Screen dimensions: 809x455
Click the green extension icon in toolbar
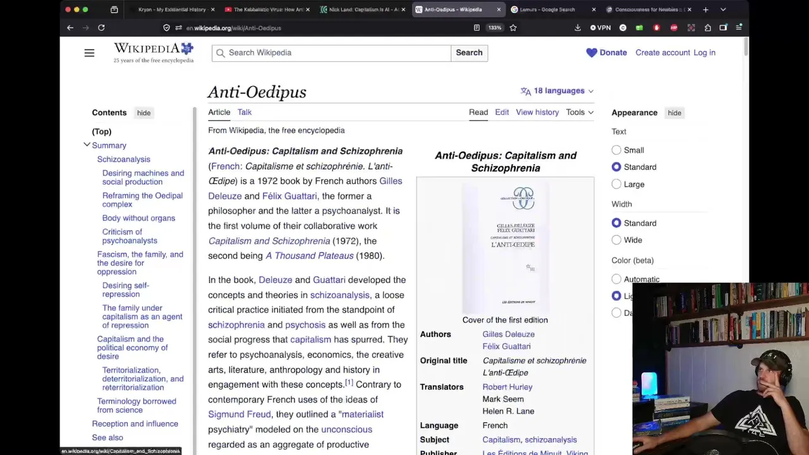[x=640, y=28]
